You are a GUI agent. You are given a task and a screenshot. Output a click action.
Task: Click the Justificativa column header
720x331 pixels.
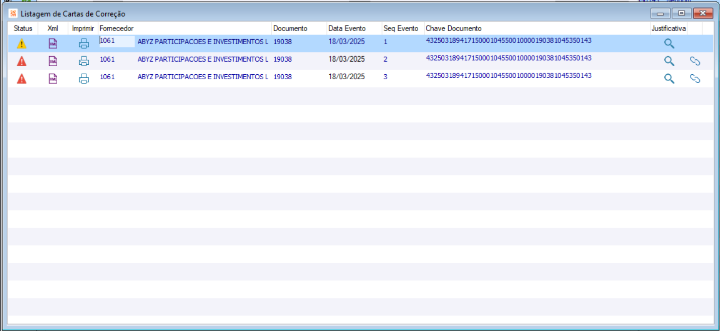668,29
